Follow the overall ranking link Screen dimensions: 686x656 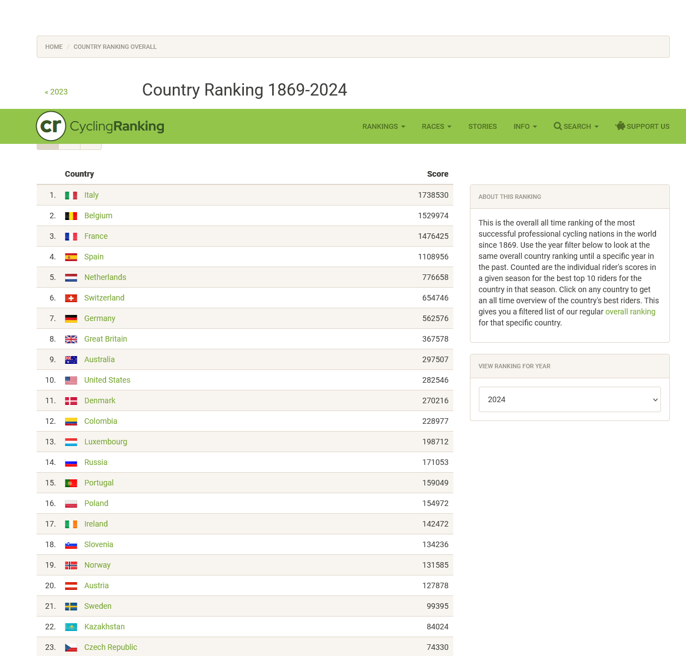(x=630, y=312)
